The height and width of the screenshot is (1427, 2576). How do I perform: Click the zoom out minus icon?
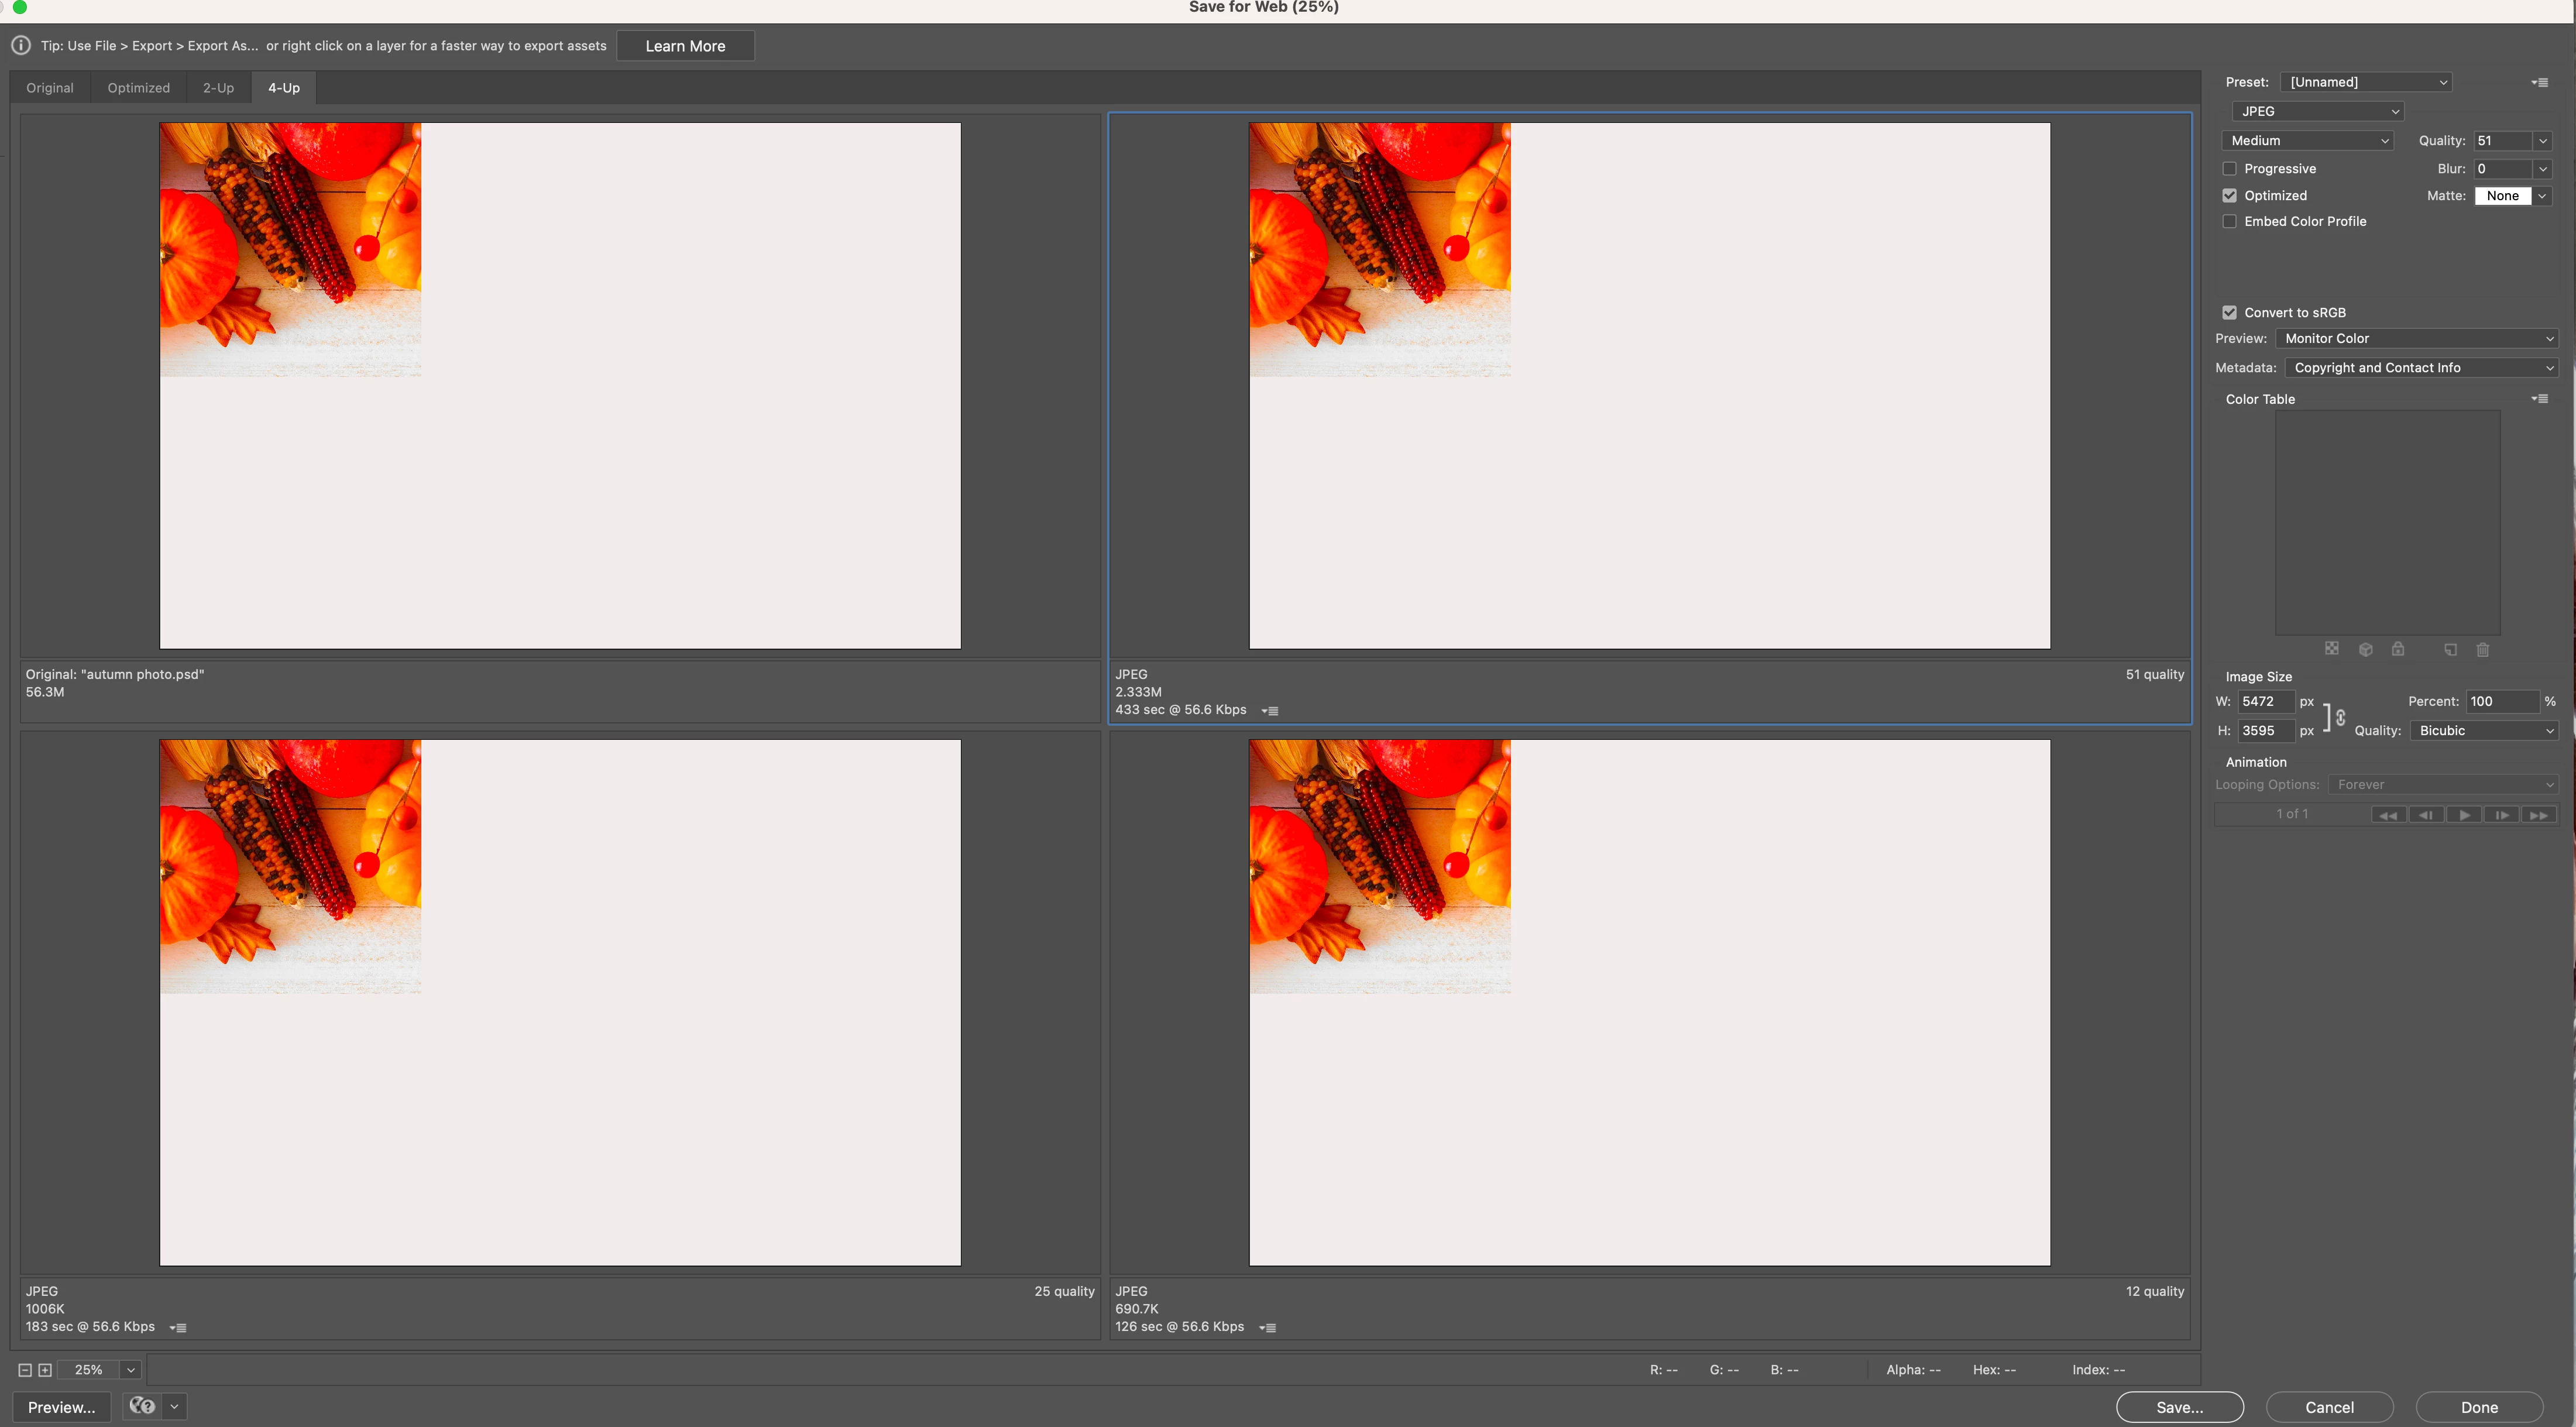point(25,1370)
